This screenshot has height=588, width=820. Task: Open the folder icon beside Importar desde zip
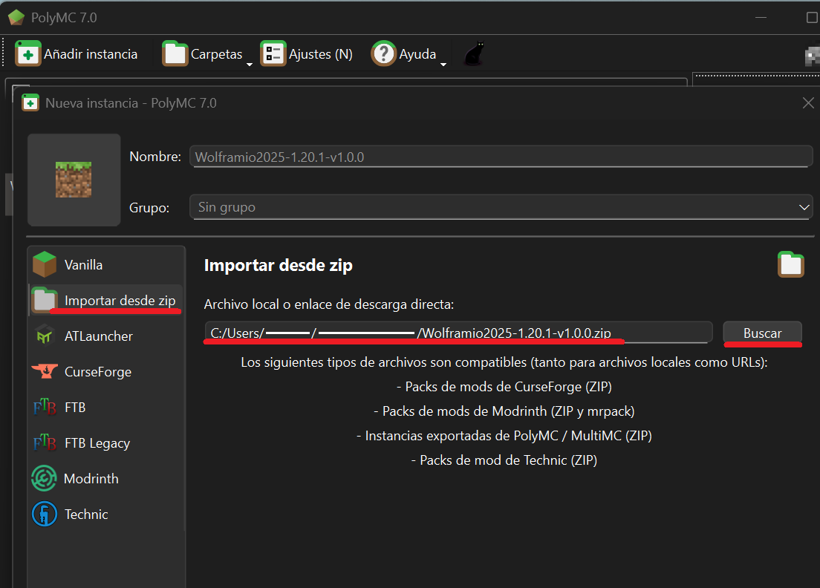click(x=790, y=264)
